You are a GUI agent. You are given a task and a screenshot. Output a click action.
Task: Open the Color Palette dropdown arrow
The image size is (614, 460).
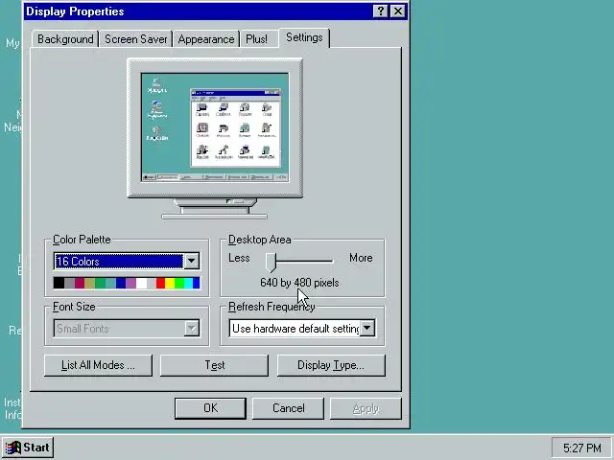point(192,261)
